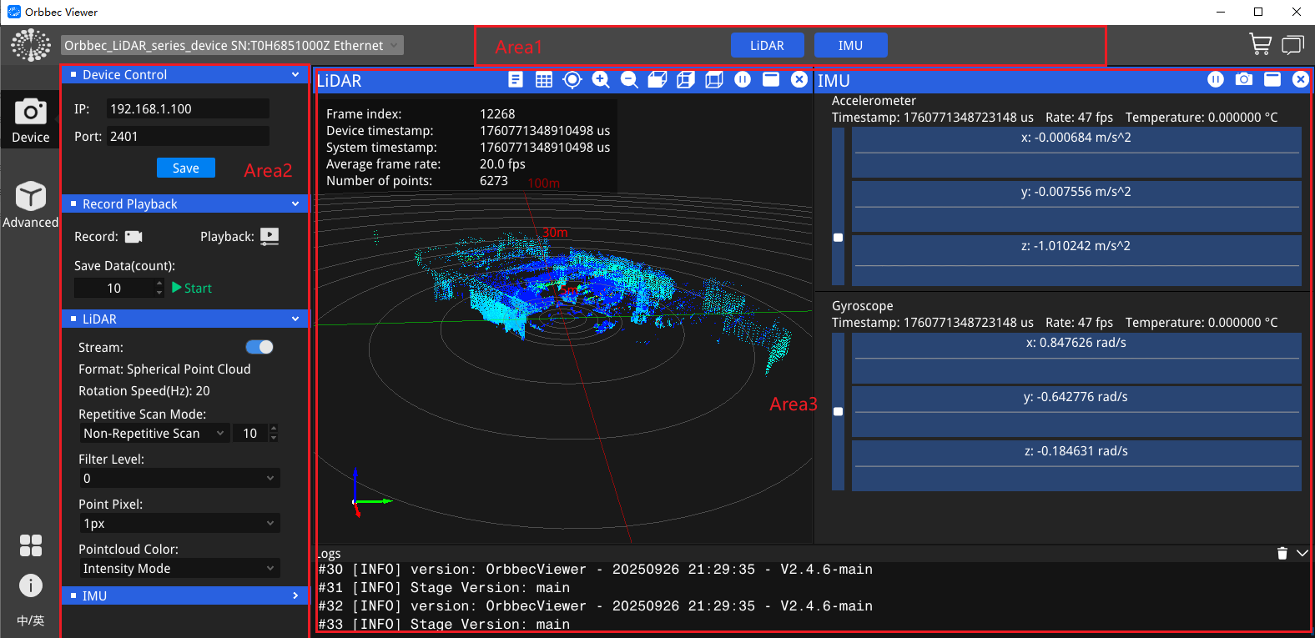Maximize the IMU view window

1272,79
